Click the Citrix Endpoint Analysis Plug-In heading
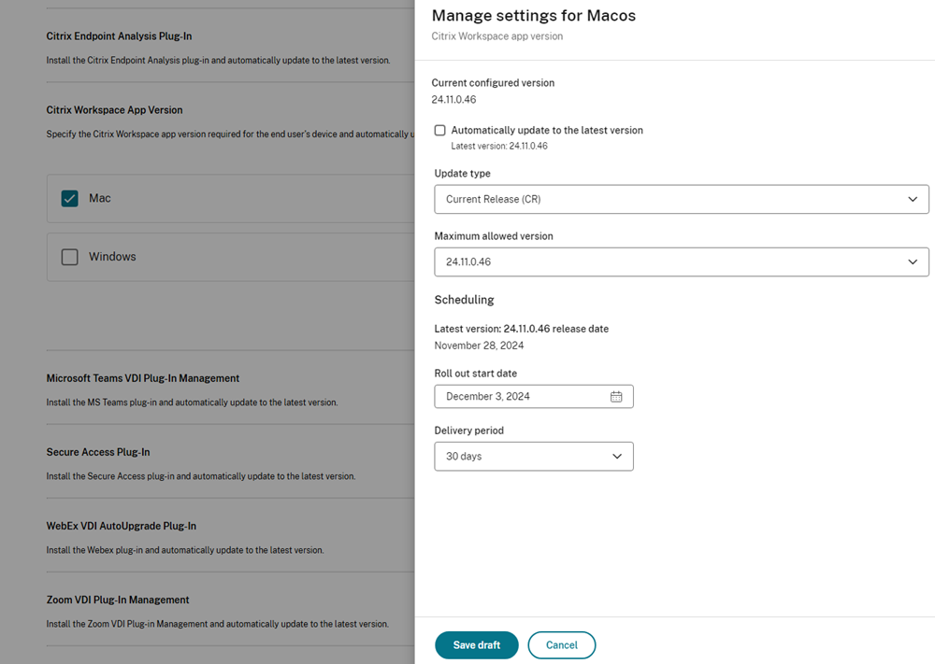 tap(119, 36)
